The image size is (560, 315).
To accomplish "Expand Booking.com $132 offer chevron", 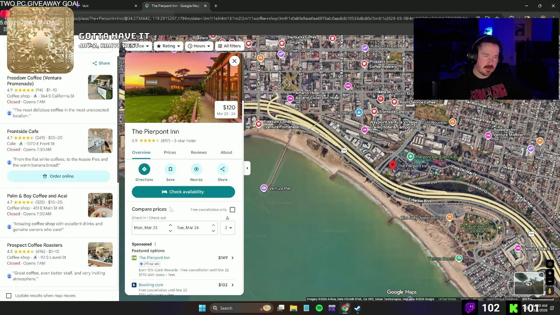I will pos(232,285).
